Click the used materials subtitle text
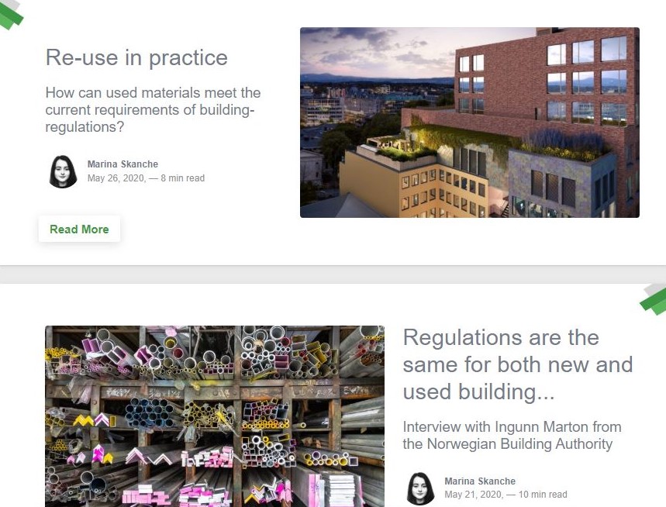The height and width of the screenshot is (507, 666). (153, 109)
